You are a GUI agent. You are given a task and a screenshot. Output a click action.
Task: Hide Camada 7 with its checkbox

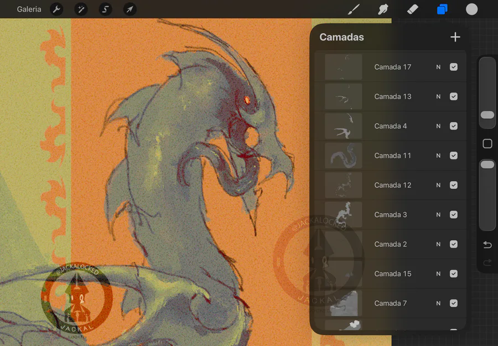point(454,303)
